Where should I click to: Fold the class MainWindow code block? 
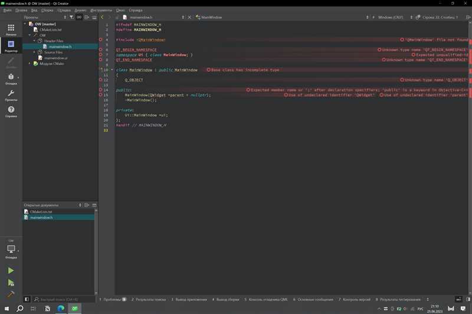[112, 70]
